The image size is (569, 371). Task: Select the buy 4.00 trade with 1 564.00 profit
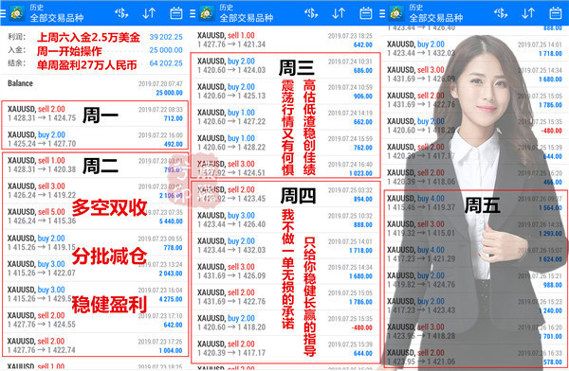[x=475, y=203]
